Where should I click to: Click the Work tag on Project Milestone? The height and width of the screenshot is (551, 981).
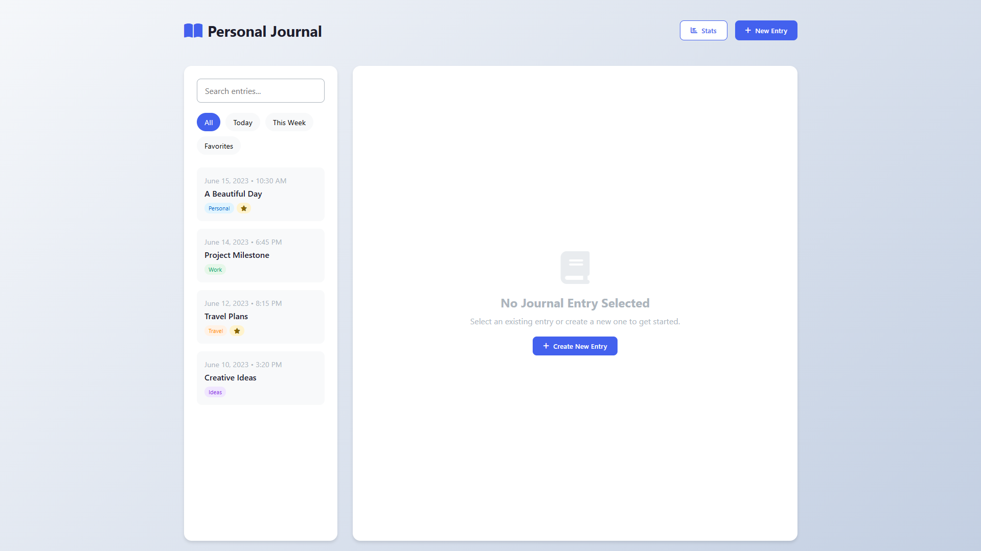pos(215,270)
